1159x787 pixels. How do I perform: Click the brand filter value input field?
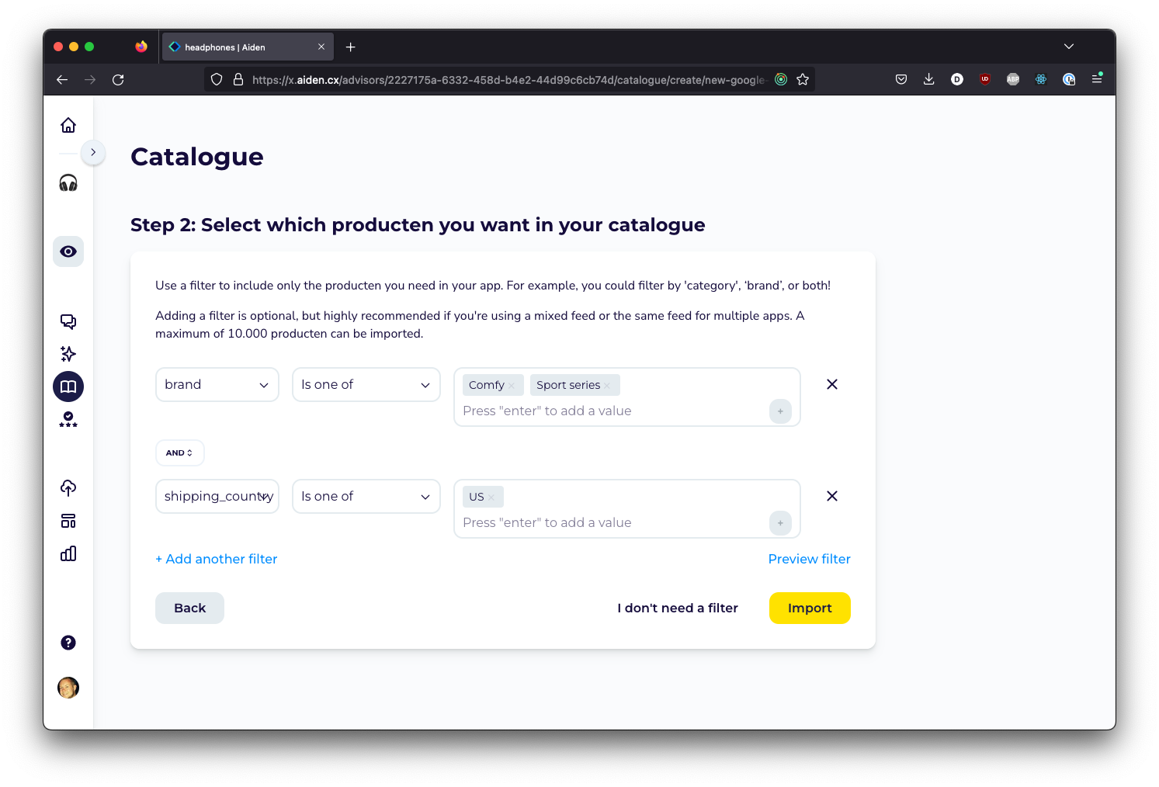point(613,411)
